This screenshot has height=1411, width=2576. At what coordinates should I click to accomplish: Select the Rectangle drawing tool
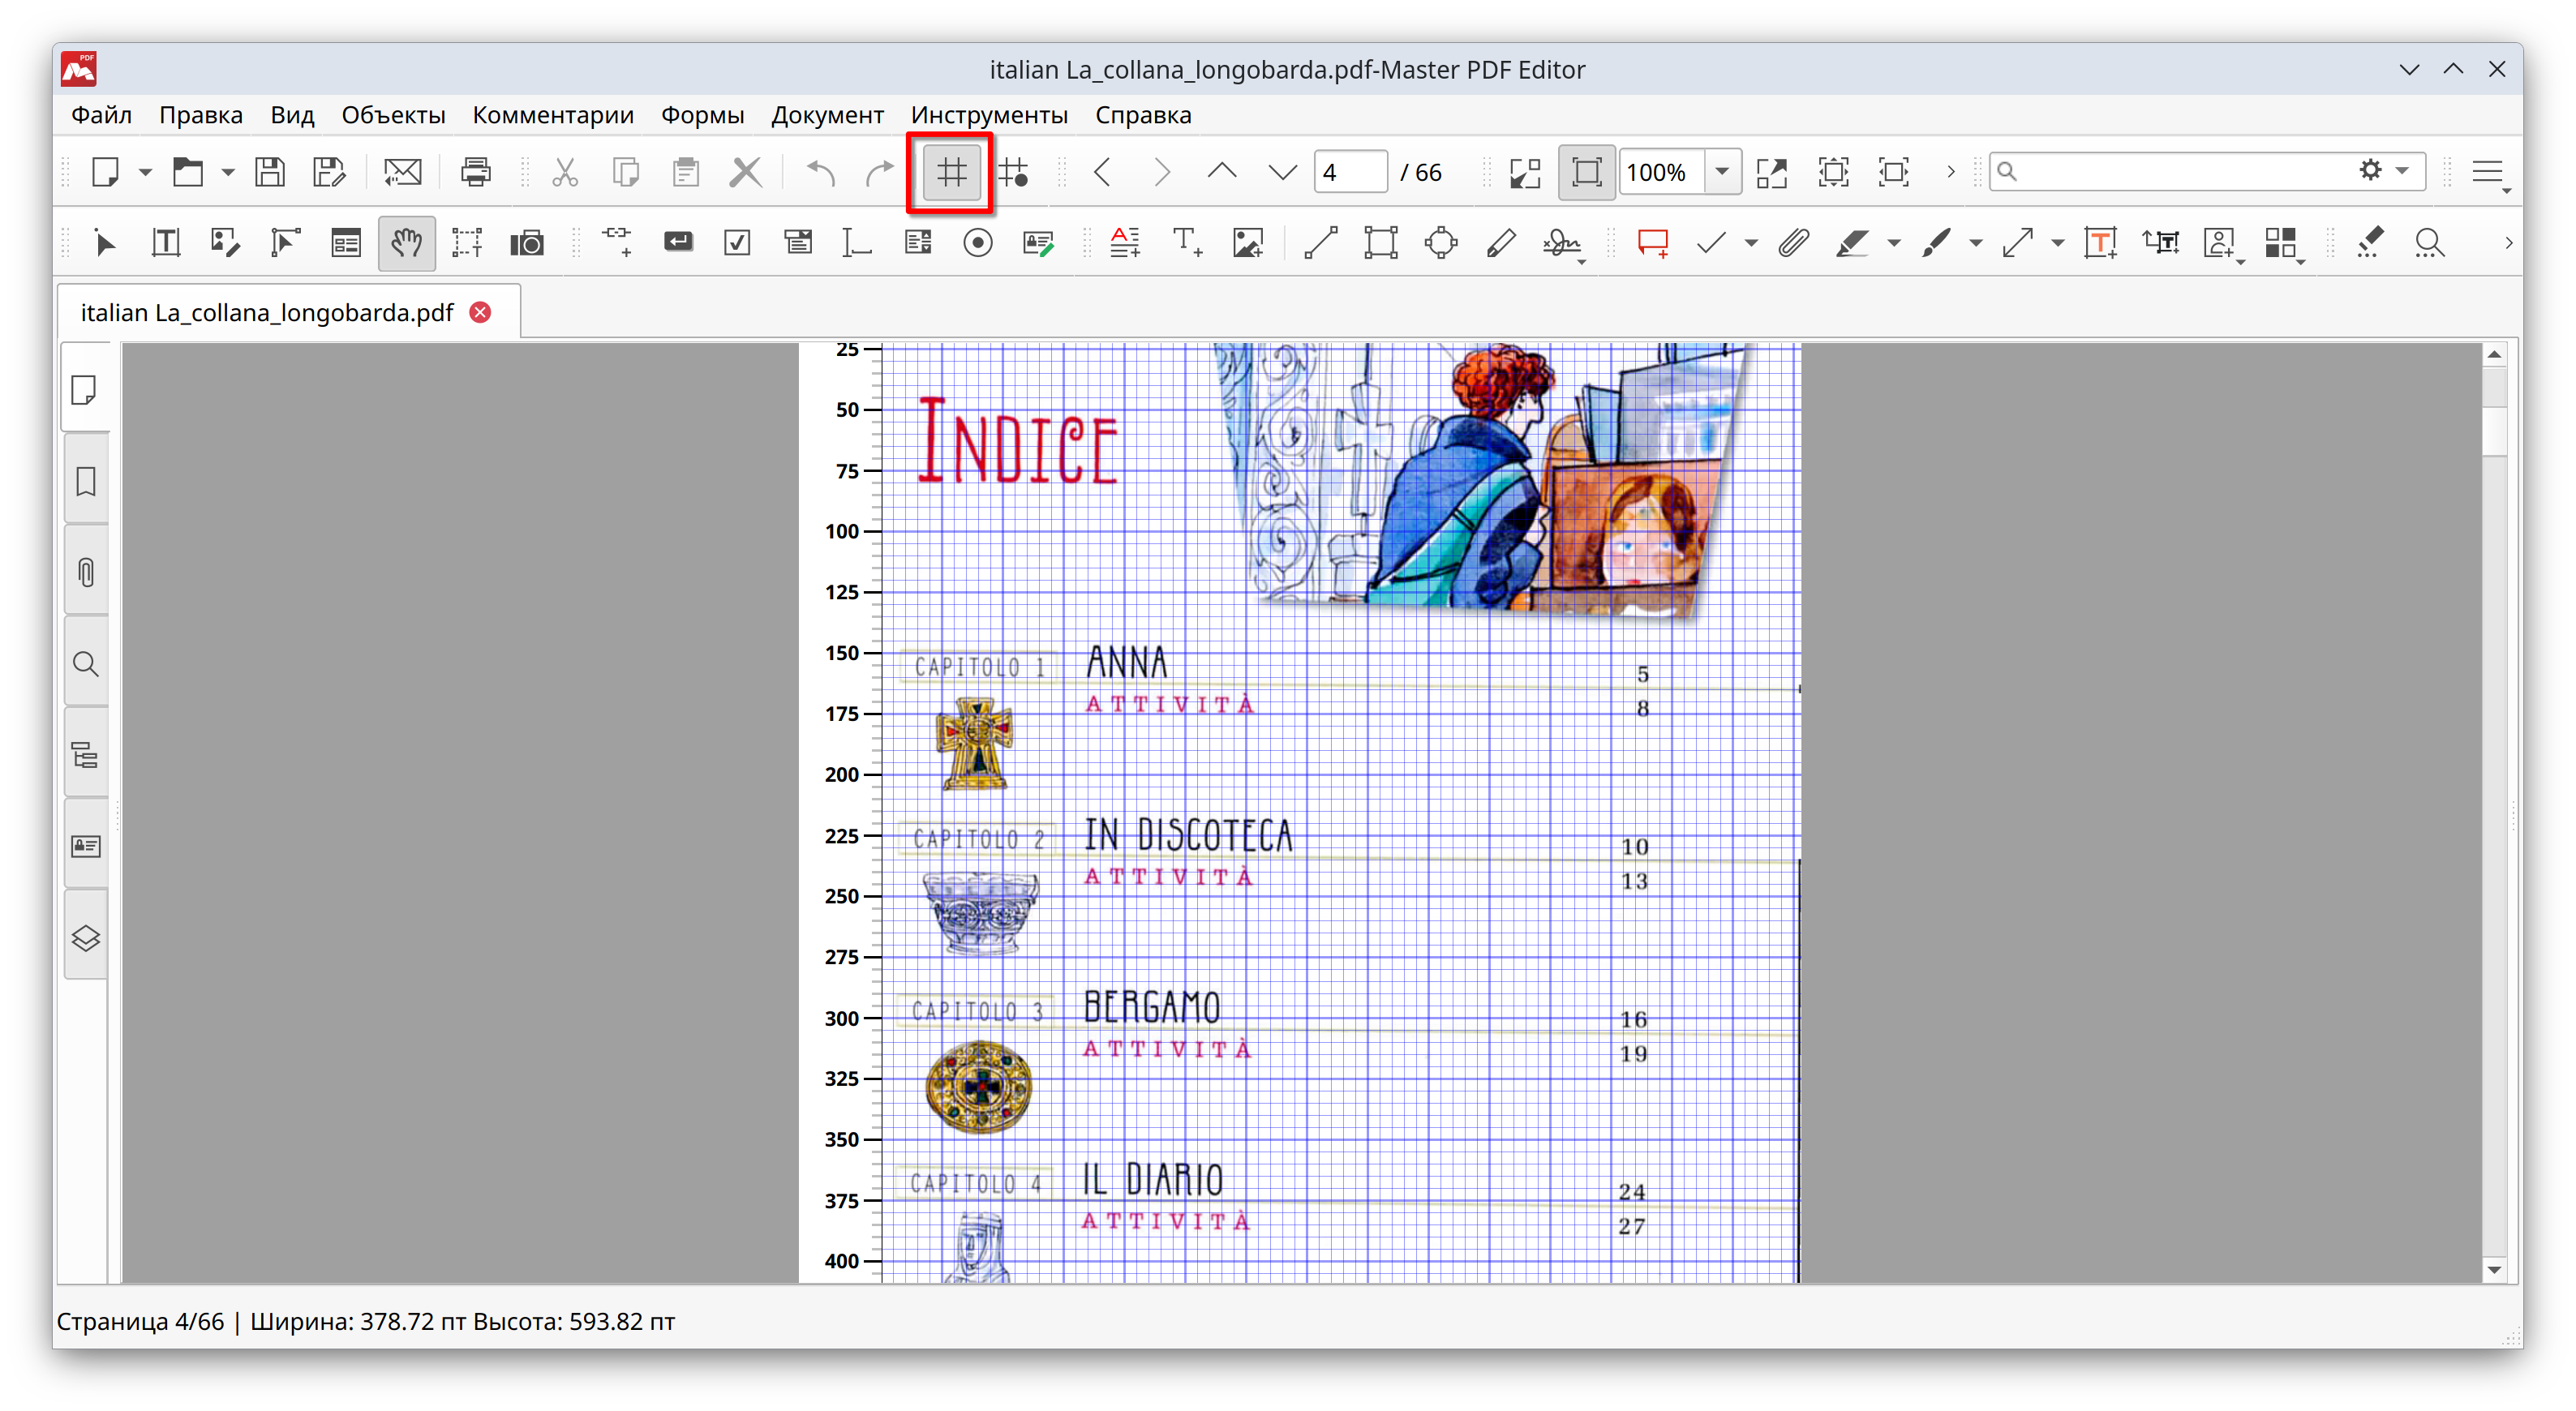point(1380,243)
